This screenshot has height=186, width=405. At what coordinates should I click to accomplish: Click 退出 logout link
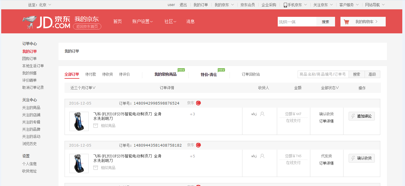[183, 5]
